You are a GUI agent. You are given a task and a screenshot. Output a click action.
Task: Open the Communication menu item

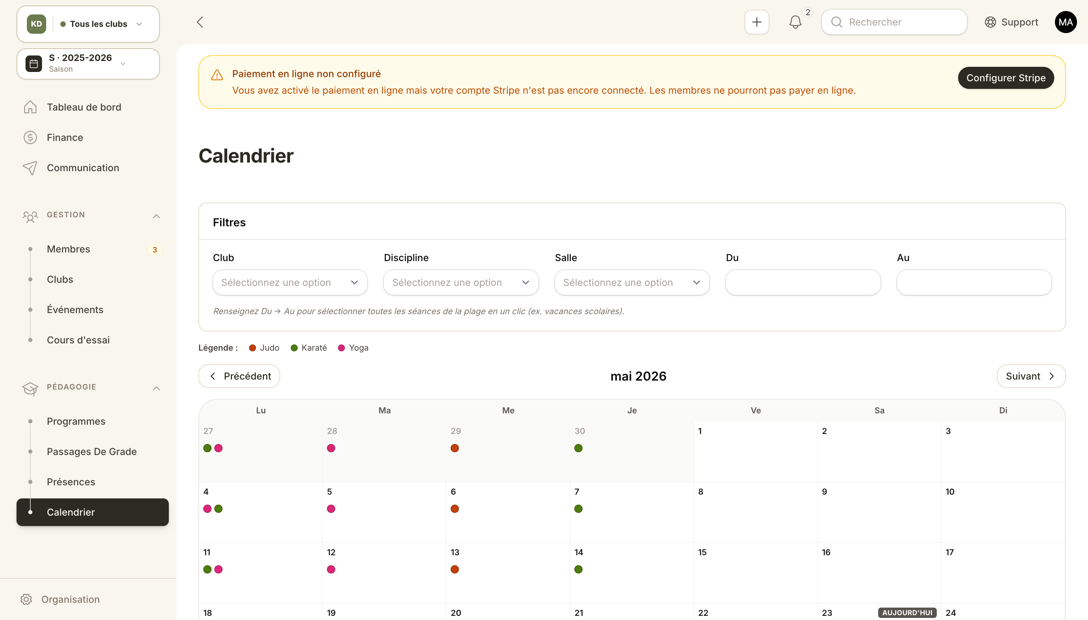[x=92, y=168]
